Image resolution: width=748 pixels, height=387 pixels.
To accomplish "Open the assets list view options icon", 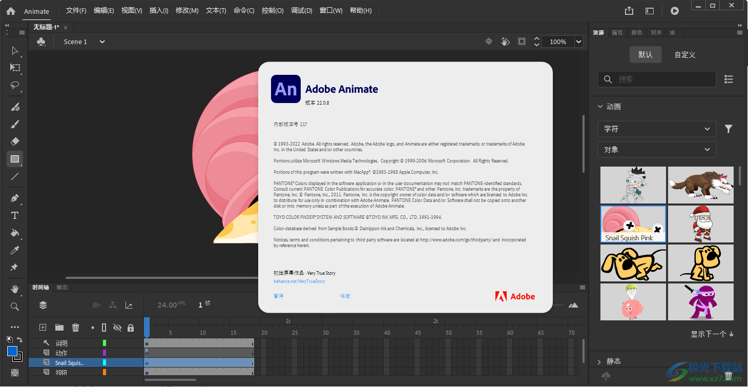I will [x=729, y=79].
